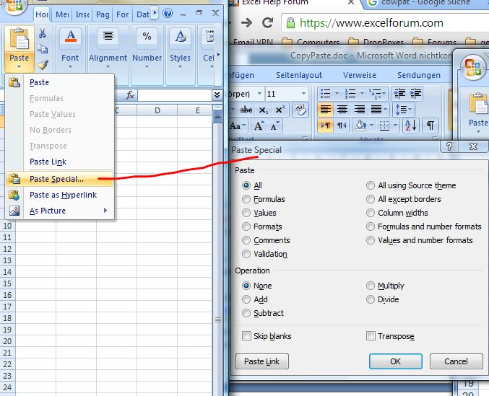489x396 pixels.
Task: Click Word bullet list icon
Action: click(x=326, y=93)
